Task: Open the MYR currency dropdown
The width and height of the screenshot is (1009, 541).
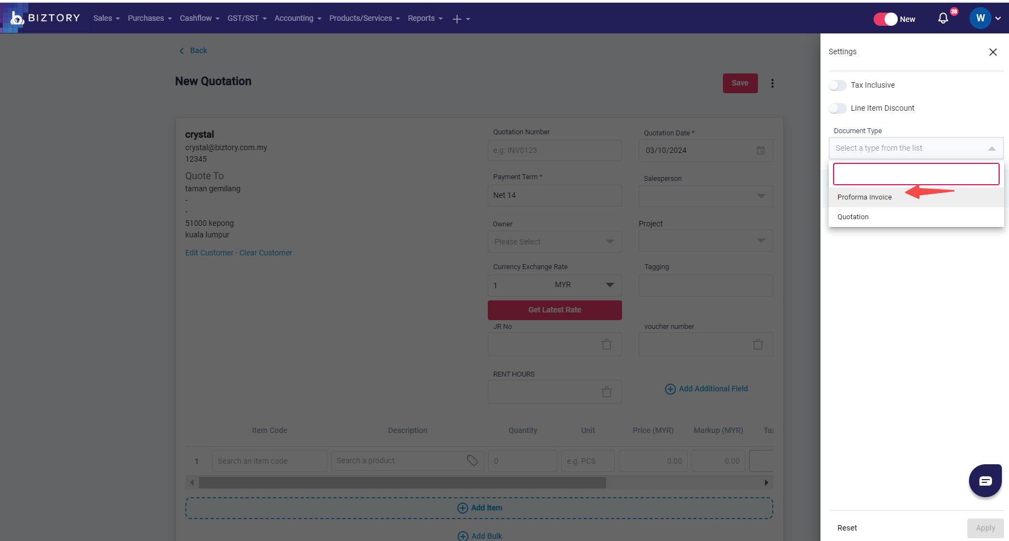Action: (584, 285)
